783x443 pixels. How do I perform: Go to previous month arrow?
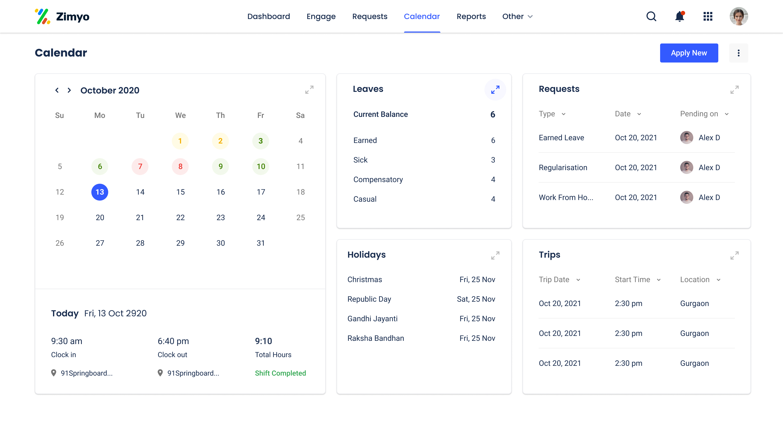click(57, 90)
